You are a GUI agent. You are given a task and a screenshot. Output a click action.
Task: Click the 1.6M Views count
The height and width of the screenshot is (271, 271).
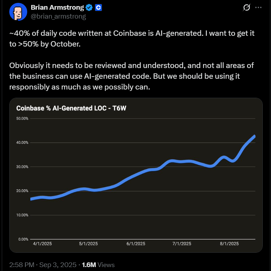98,265
